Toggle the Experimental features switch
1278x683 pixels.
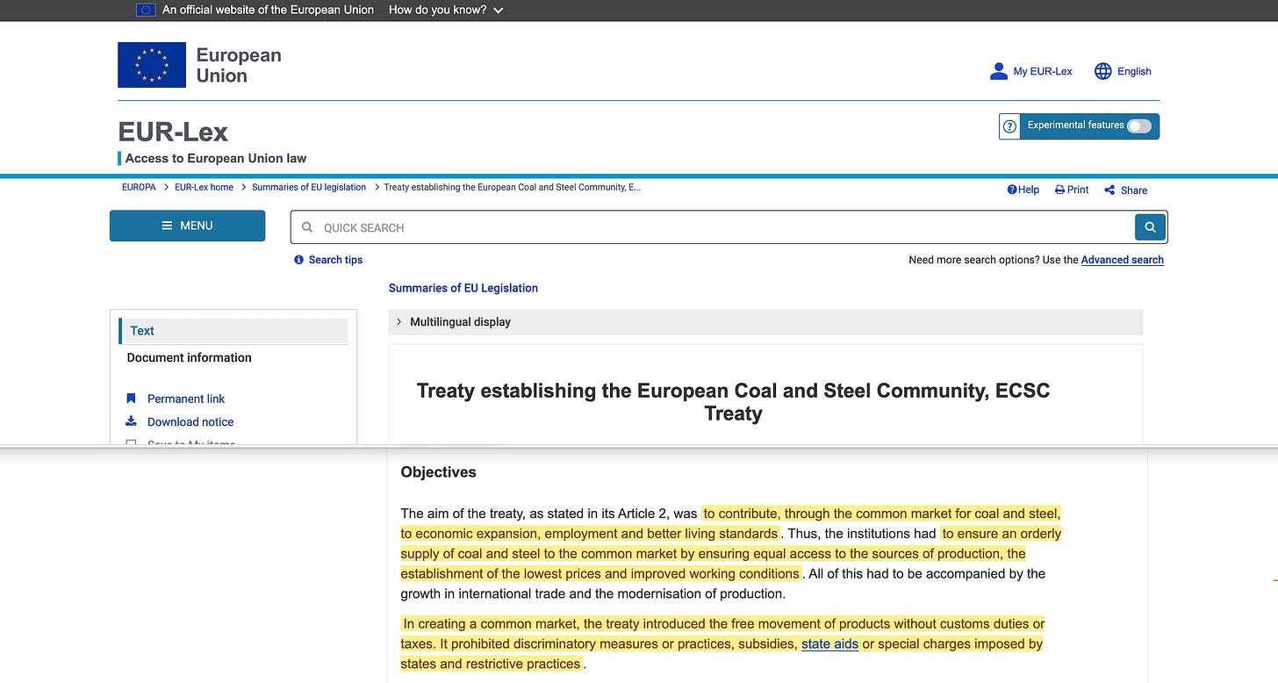point(1139,126)
